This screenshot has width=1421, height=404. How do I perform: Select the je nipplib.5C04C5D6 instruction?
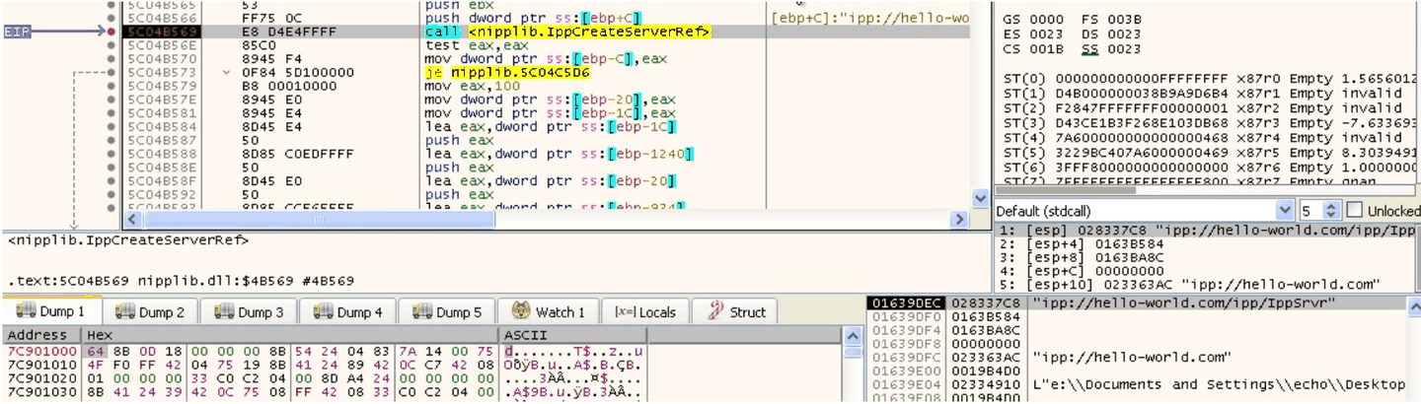506,73
